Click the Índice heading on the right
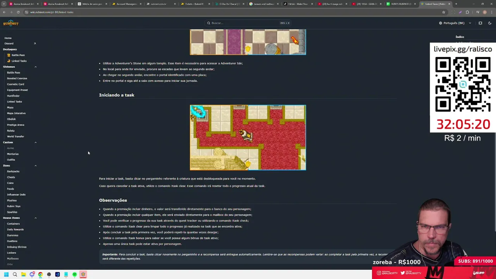The width and height of the screenshot is (496, 279). click(x=460, y=37)
